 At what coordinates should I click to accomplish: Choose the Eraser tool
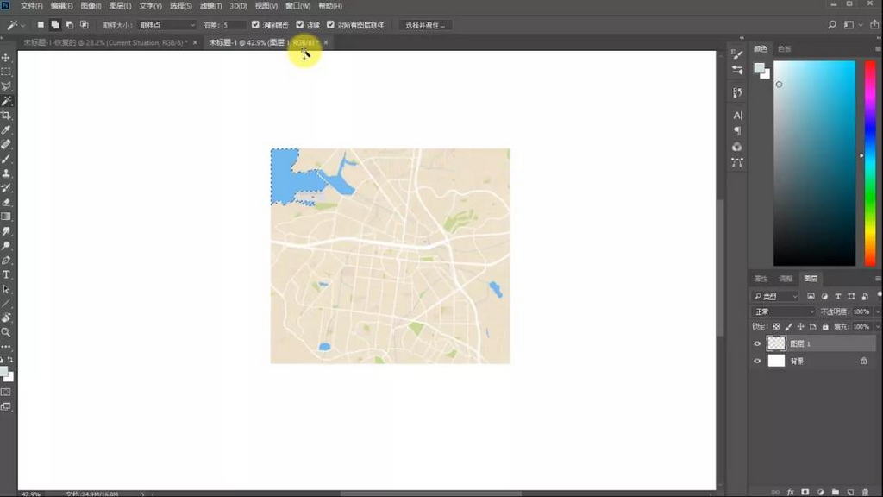pyautogui.click(x=6, y=202)
